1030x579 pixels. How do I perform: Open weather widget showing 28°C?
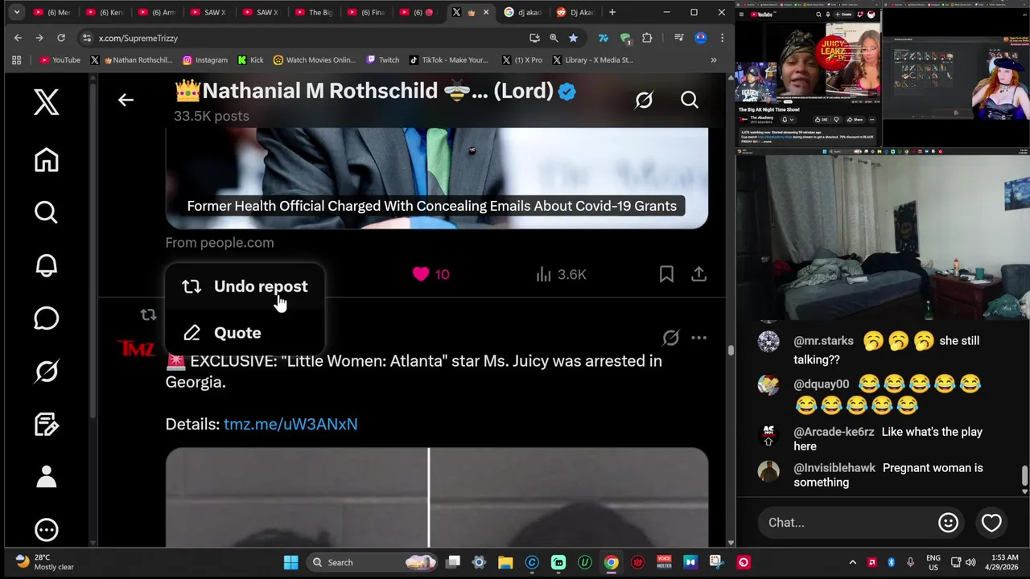point(44,562)
